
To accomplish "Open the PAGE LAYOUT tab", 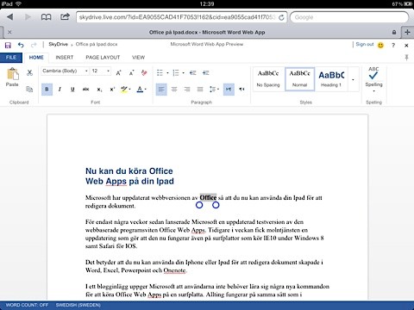I will 103,58.
